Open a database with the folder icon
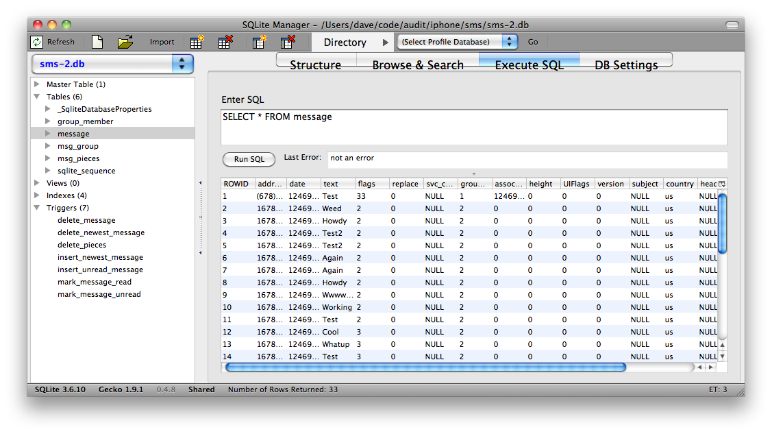The image size is (772, 434). pyautogui.click(x=125, y=42)
